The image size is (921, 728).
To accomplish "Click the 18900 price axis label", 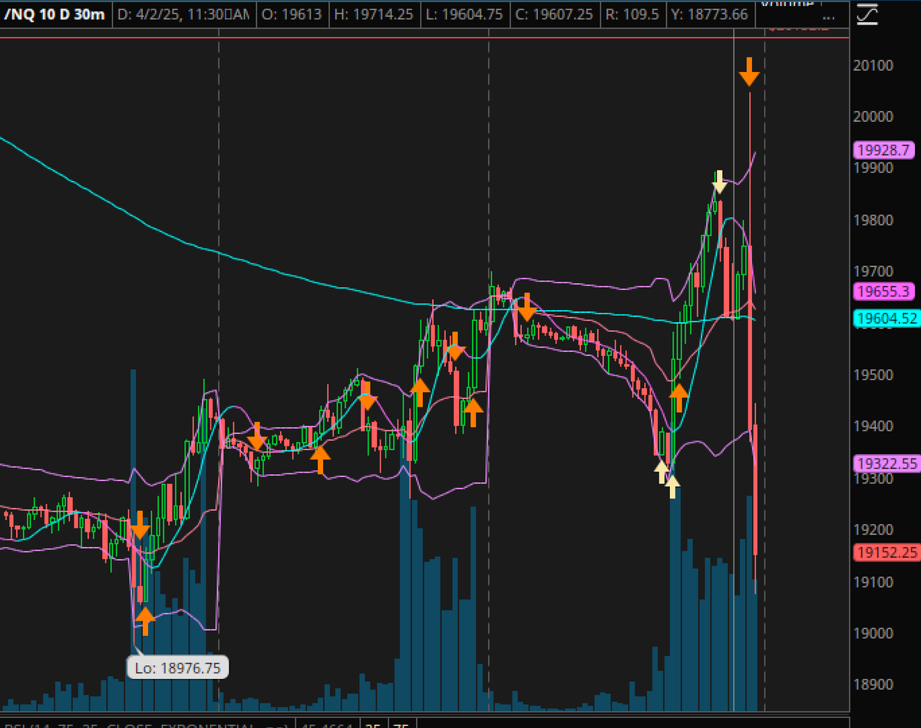I will 873,685.
